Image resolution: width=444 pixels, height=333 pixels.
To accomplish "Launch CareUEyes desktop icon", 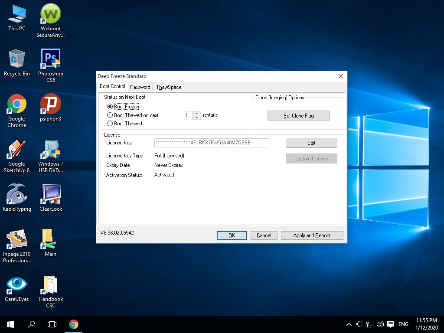I will (x=17, y=288).
